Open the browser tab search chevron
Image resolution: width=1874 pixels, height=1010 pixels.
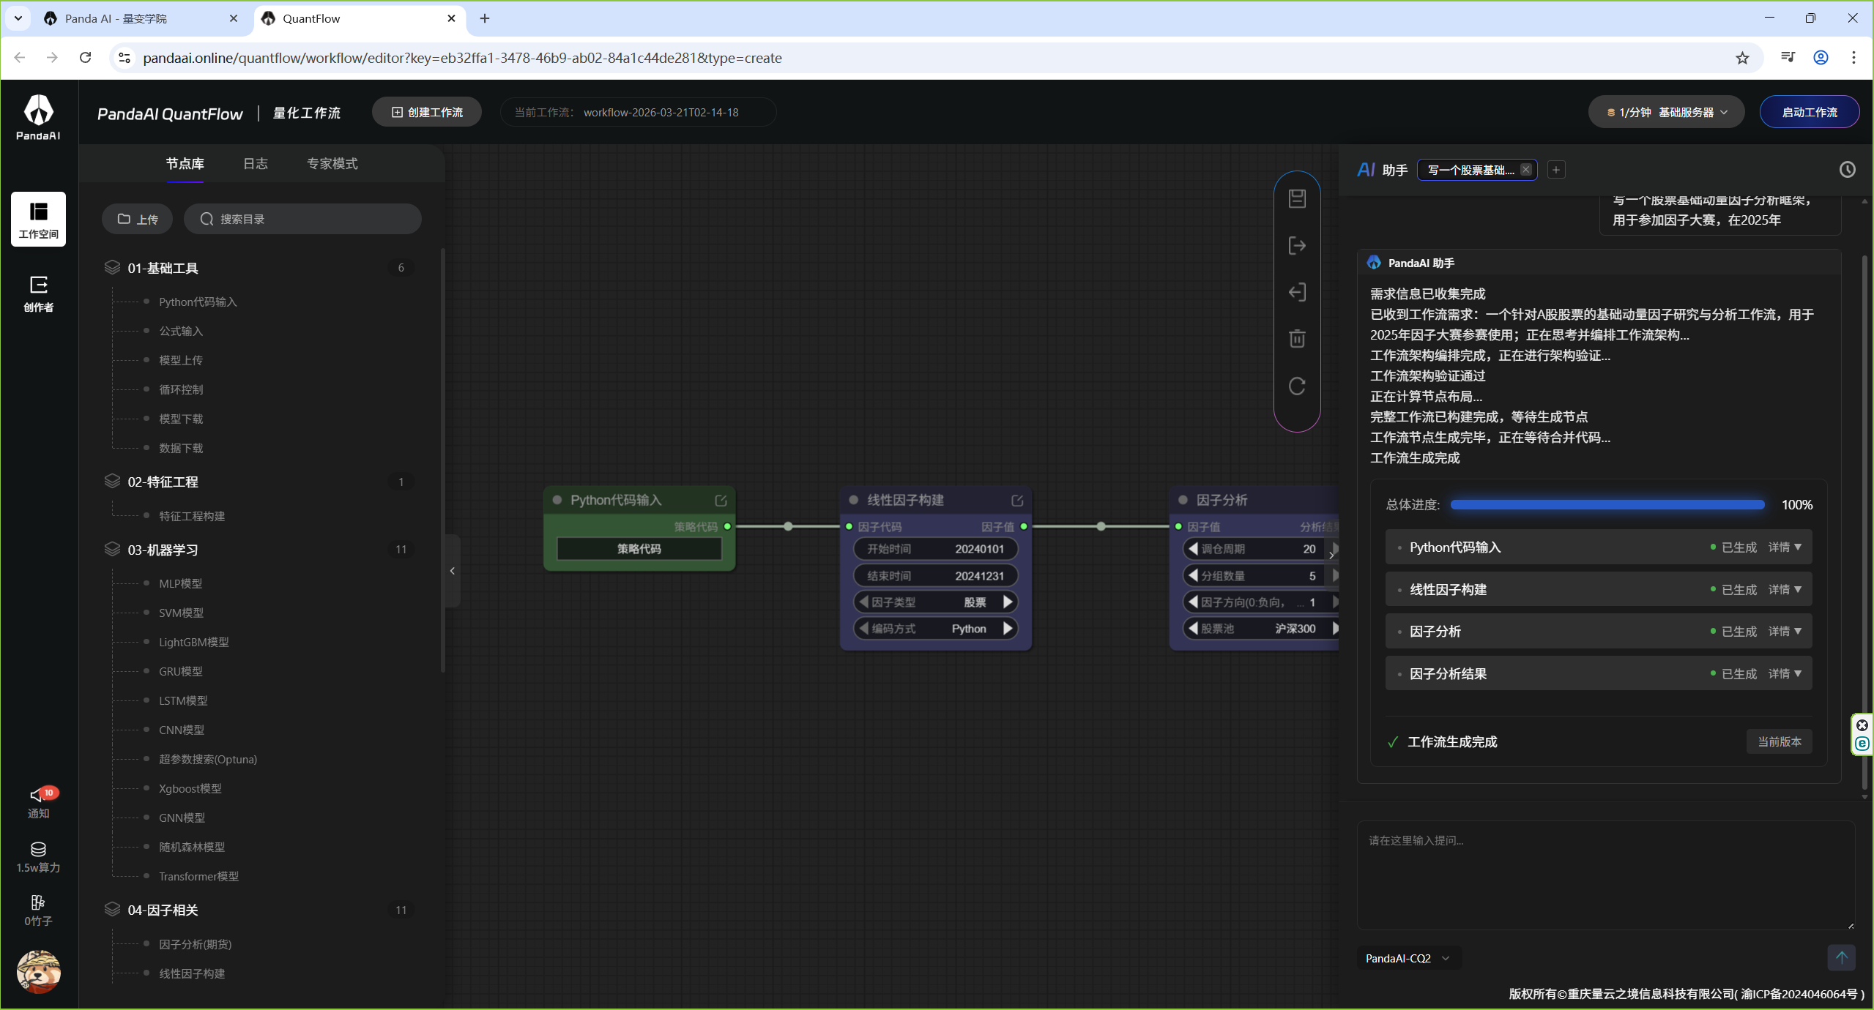(18, 18)
